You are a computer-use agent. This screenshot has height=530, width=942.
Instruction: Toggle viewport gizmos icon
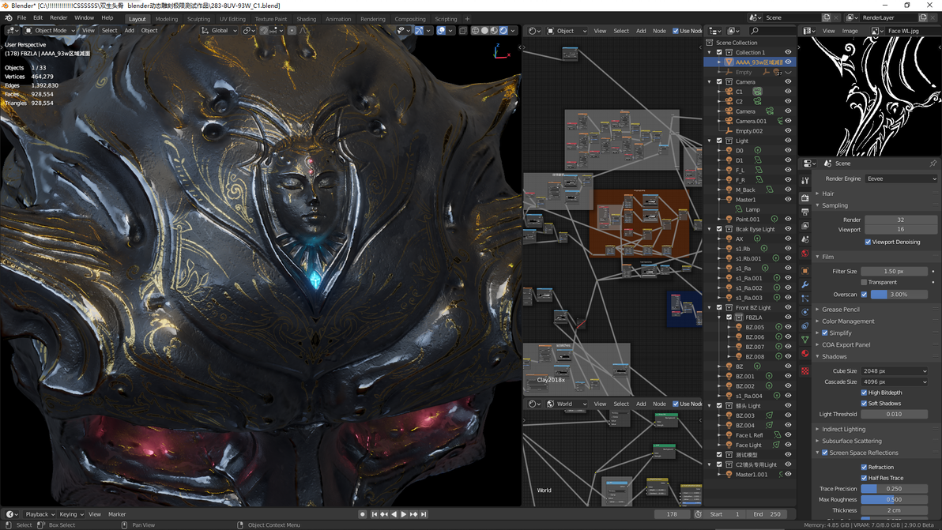(x=419, y=30)
